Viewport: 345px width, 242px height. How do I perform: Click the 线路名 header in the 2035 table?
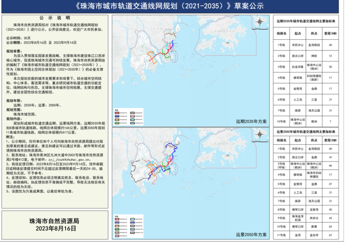281,33
